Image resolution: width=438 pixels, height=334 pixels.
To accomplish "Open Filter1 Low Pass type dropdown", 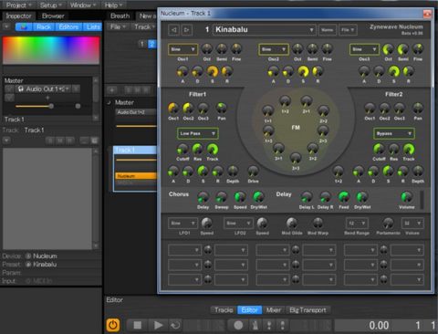I will pos(198,133).
